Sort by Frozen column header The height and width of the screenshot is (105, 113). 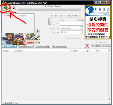click(7, 51)
